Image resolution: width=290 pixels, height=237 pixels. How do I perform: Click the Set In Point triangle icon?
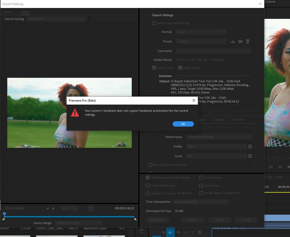[47, 208]
